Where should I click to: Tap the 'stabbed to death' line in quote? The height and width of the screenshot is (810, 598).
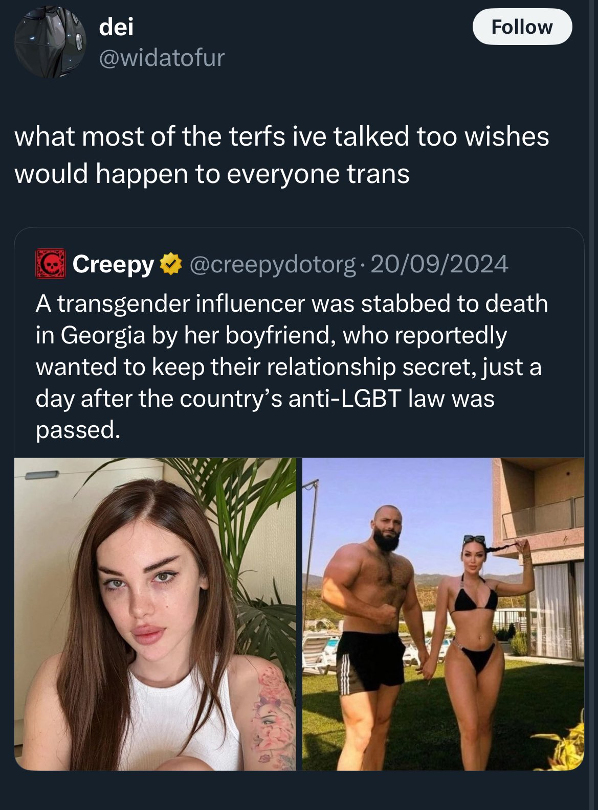[292, 304]
